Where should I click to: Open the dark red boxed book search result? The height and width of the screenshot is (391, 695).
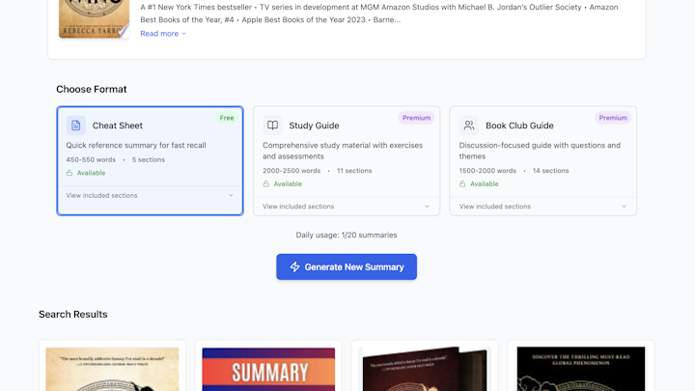425,369
